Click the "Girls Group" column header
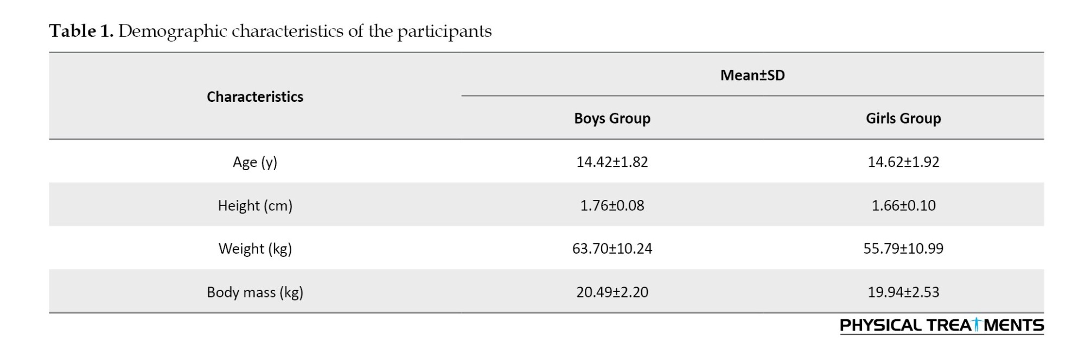This screenshot has width=1085, height=356. tap(903, 118)
